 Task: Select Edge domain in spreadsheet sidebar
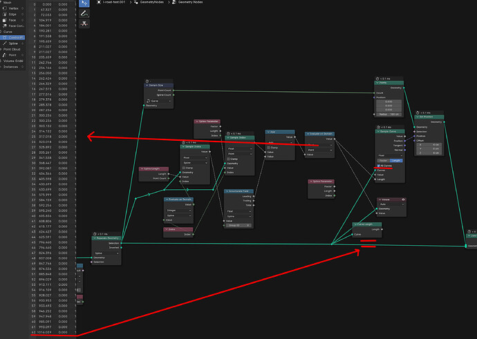coord(12,14)
